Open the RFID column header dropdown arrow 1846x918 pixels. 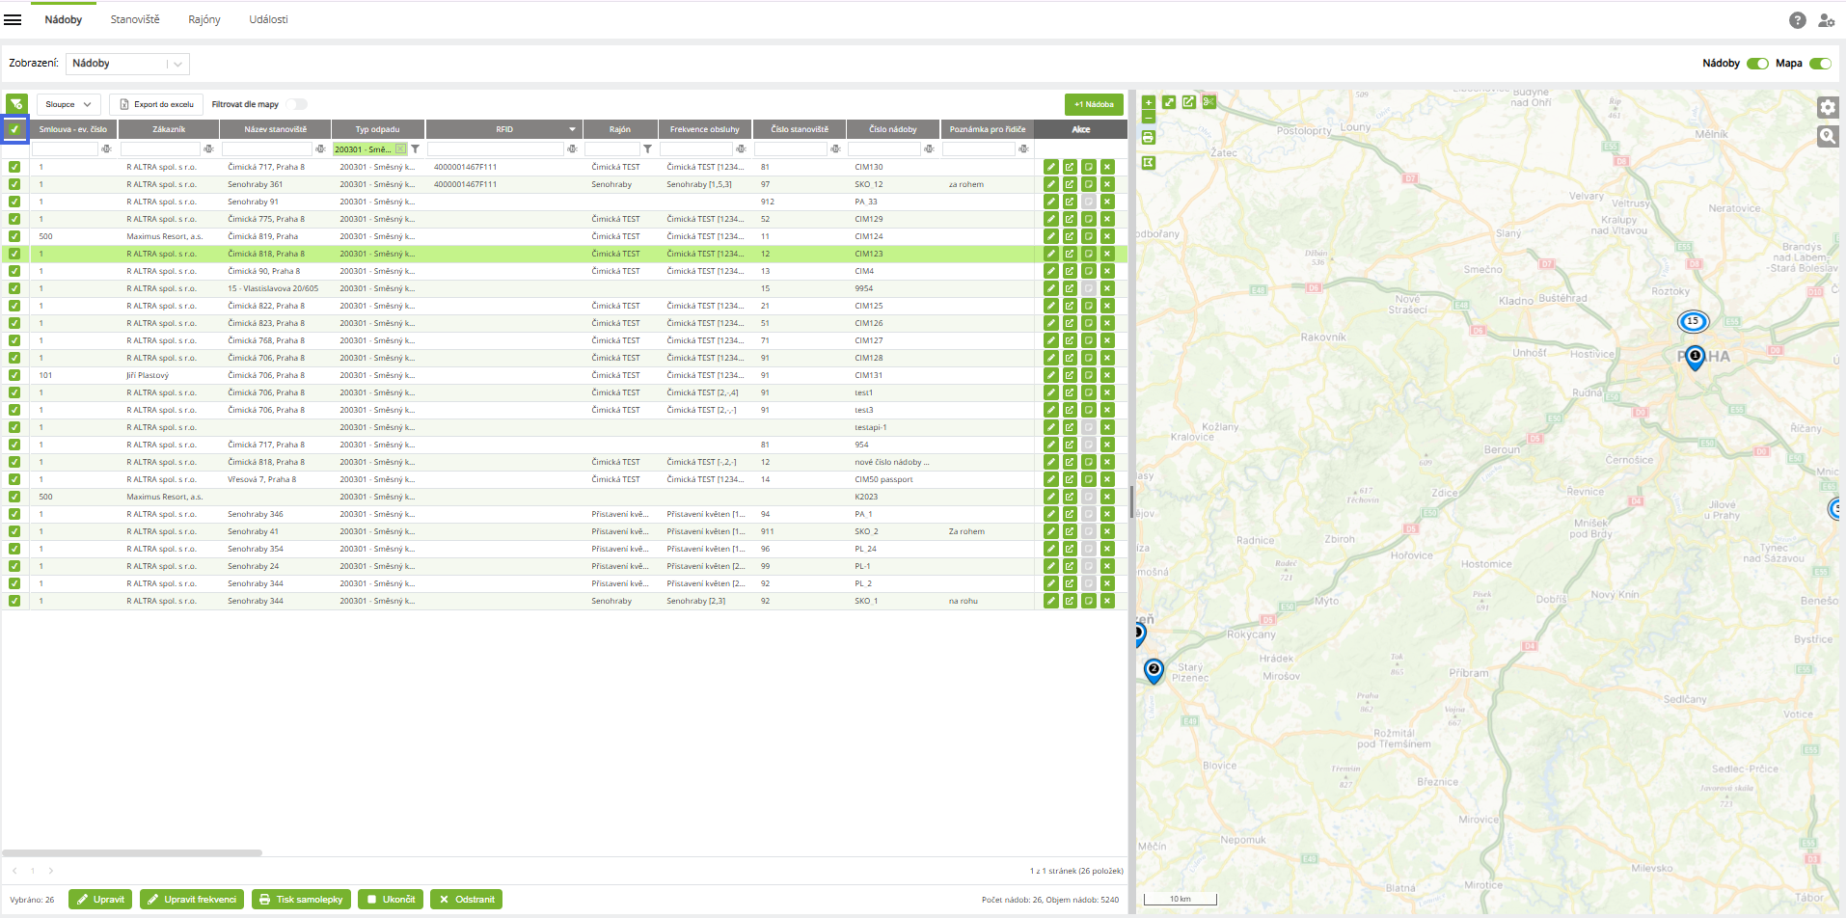(x=572, y=129)
